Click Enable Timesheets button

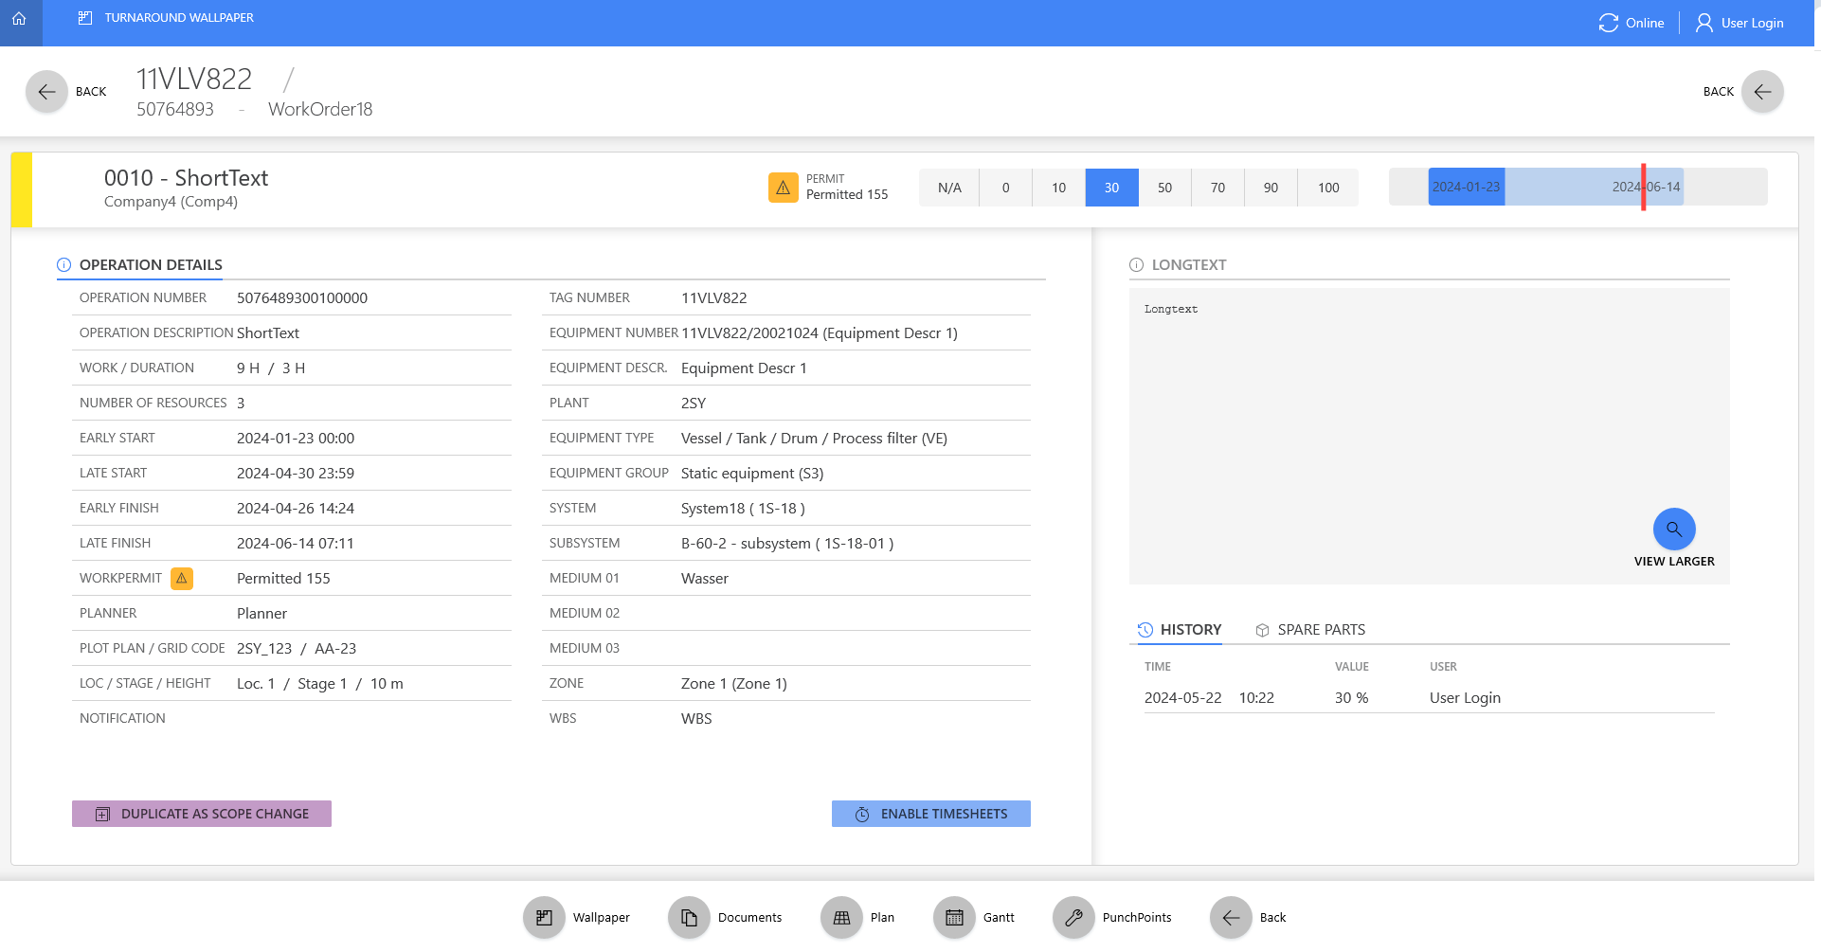click(930, 814)
